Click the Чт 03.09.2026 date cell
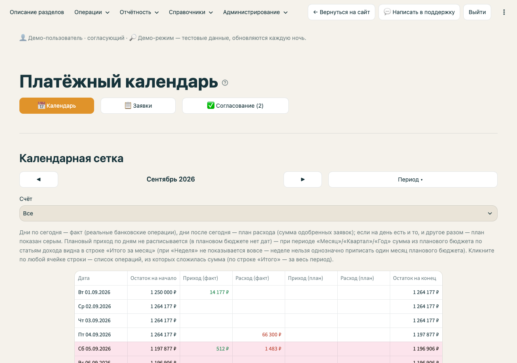This screenshot has width=517, height=363. pos(101,321)
